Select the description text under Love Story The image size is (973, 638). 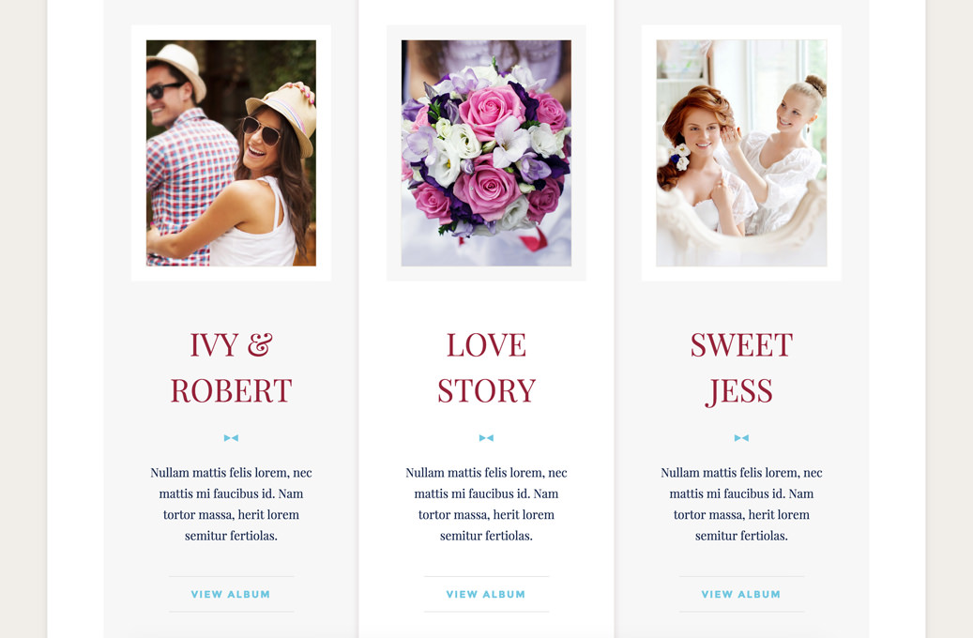[x=486, y=504]
